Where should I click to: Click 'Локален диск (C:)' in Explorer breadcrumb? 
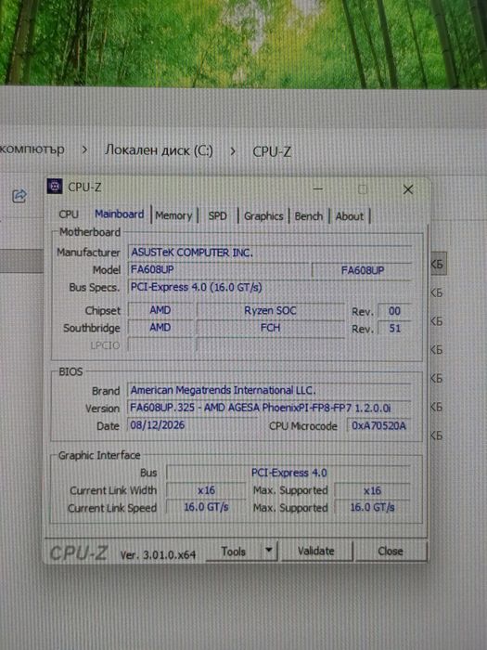(x=159, y=150)
